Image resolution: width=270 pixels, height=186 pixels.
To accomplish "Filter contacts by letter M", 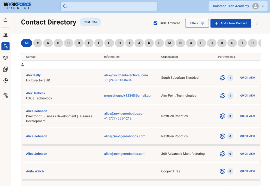I will point(170,43).
